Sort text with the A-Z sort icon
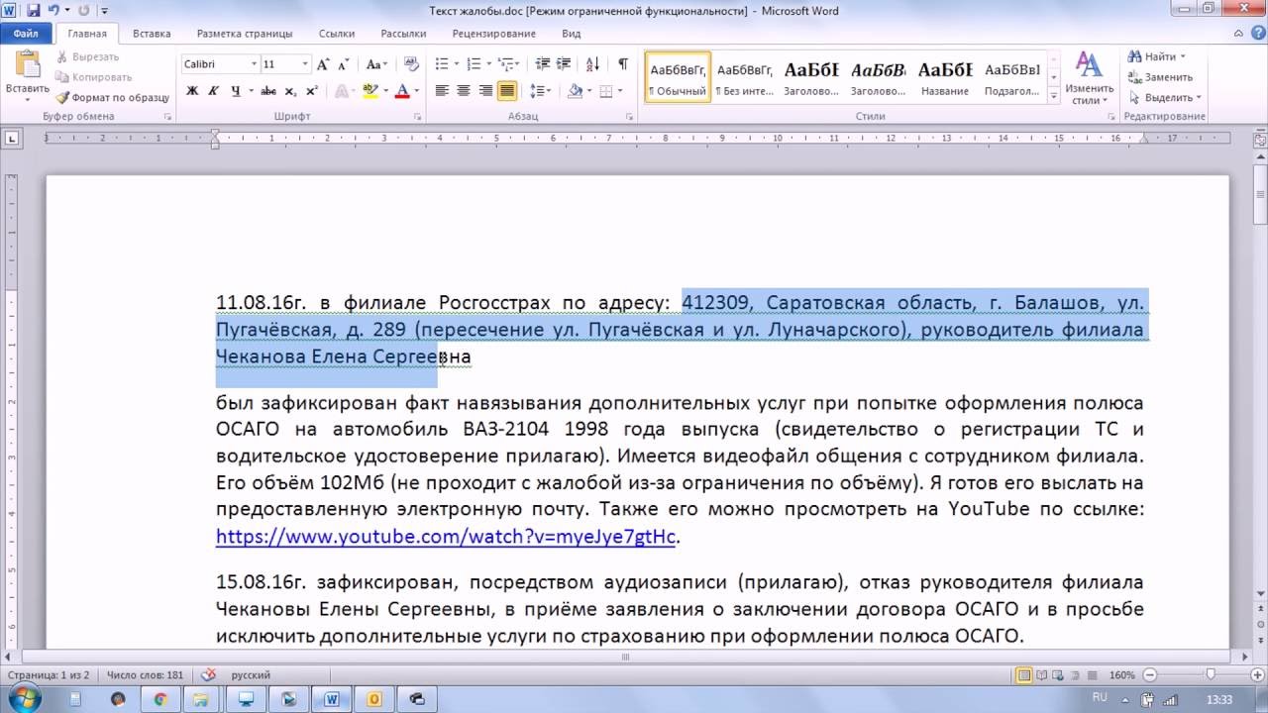Image resolution: width=1268 pixels, height=713 pixels. tap(594, 64)
